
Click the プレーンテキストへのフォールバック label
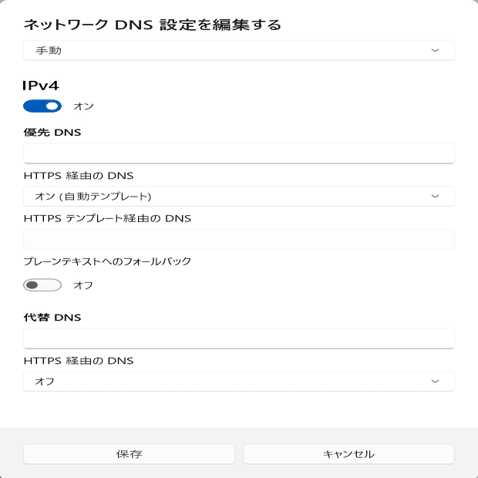(x=107, y=261)
